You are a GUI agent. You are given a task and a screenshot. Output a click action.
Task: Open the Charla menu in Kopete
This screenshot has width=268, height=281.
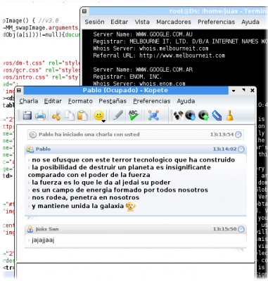tap(29, 101)
